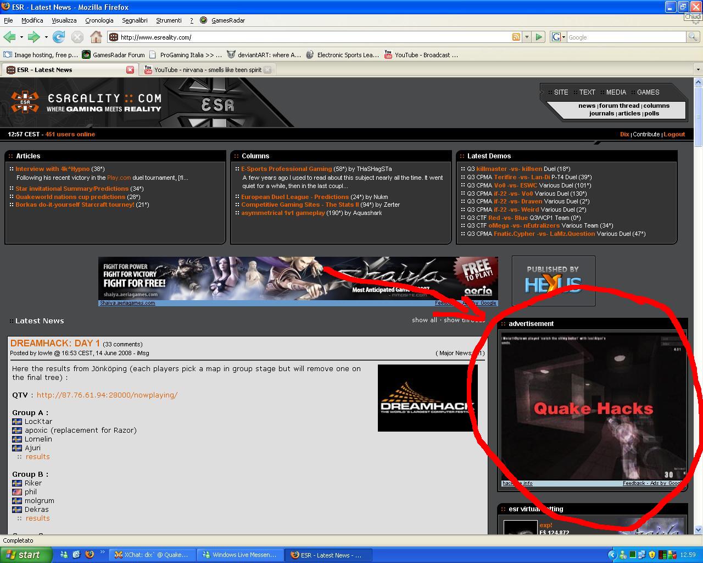The width and height of the screenshot is (703, 563).
Task: Click the RSS feed icon in address bar
Action: 516,37
